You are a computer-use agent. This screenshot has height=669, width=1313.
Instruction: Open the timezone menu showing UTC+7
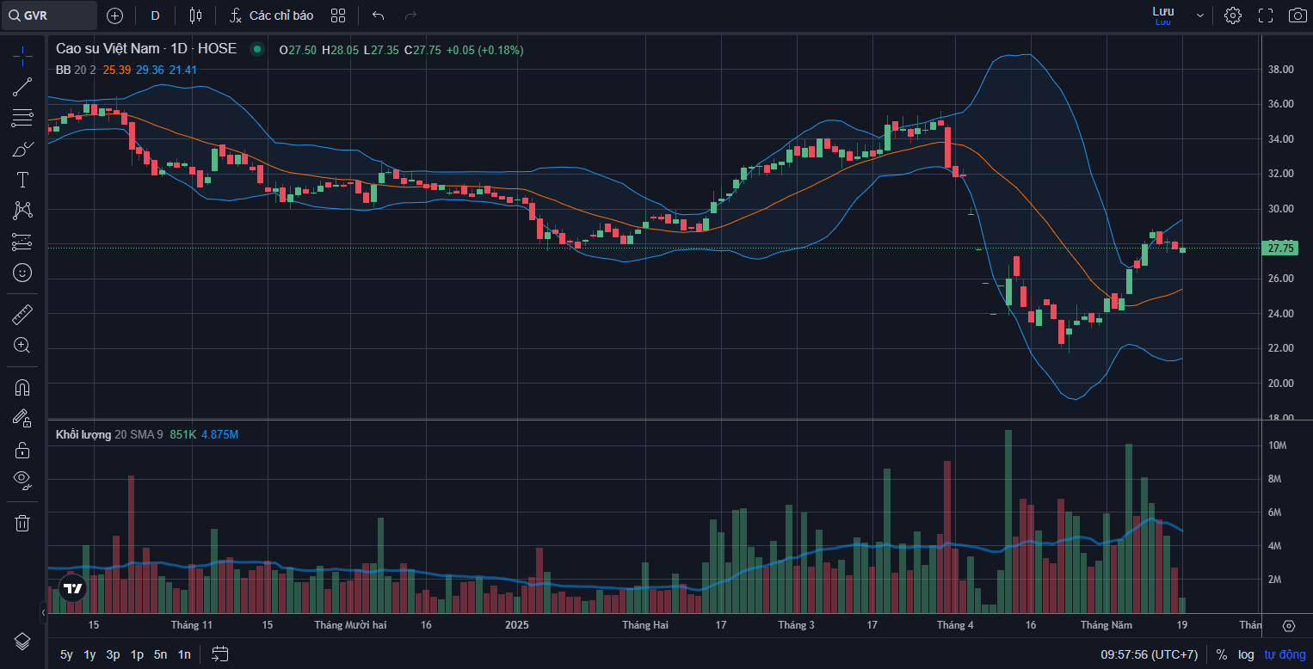[x=1149, y=654]
